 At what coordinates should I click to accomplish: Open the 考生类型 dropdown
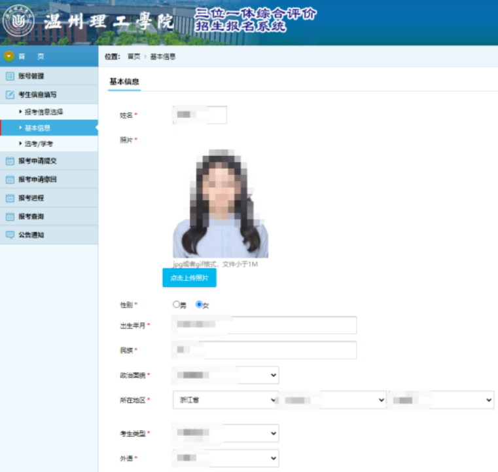(225, 433)
